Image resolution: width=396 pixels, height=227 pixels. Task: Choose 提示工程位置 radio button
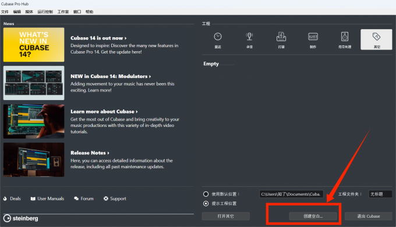(206, 204)
